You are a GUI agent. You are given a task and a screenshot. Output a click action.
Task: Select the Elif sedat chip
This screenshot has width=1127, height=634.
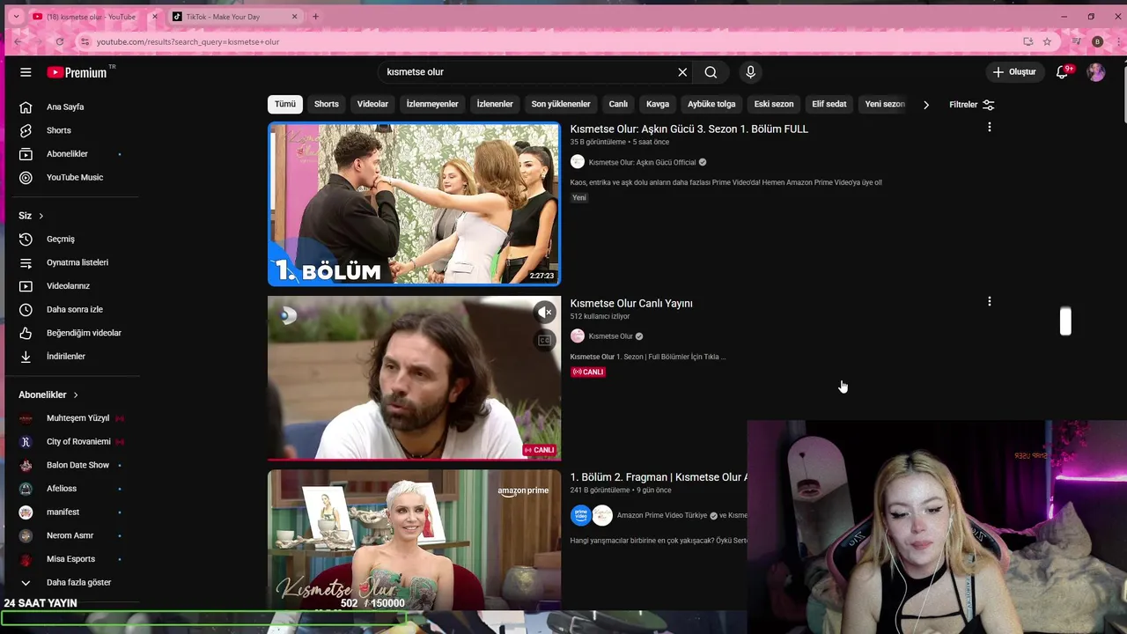(829, 104)
